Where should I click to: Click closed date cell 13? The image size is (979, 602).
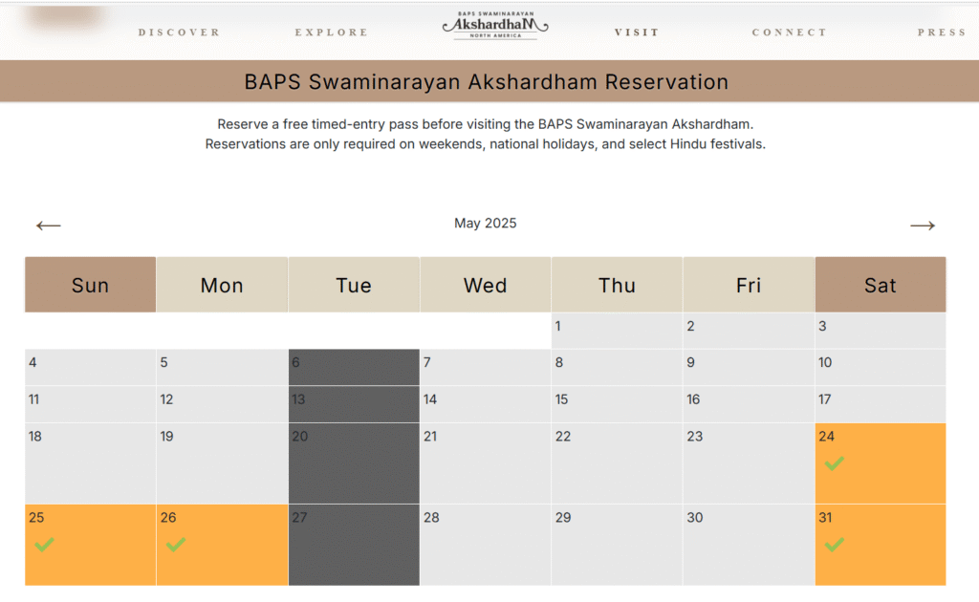click(x=354, y=404)
